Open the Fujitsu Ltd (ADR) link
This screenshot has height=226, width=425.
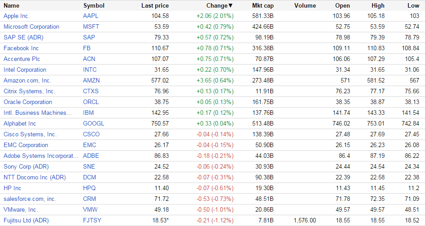coord(26,220)
